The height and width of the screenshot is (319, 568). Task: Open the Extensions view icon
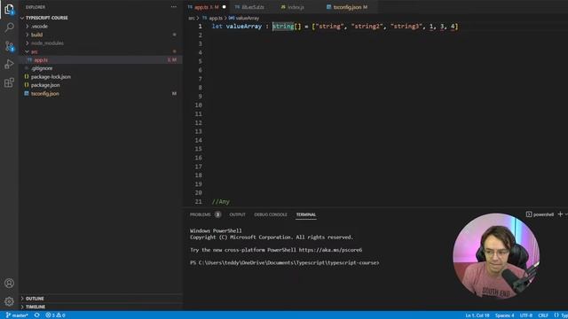click(x=9, y=82)
